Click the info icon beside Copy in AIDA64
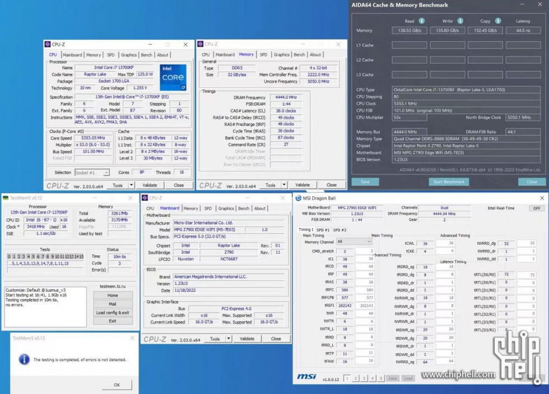 point(498,21)
